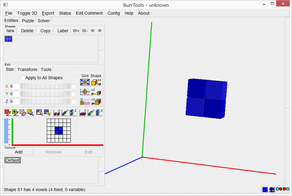
Task: Click the Label button
Action: point(63,31)
